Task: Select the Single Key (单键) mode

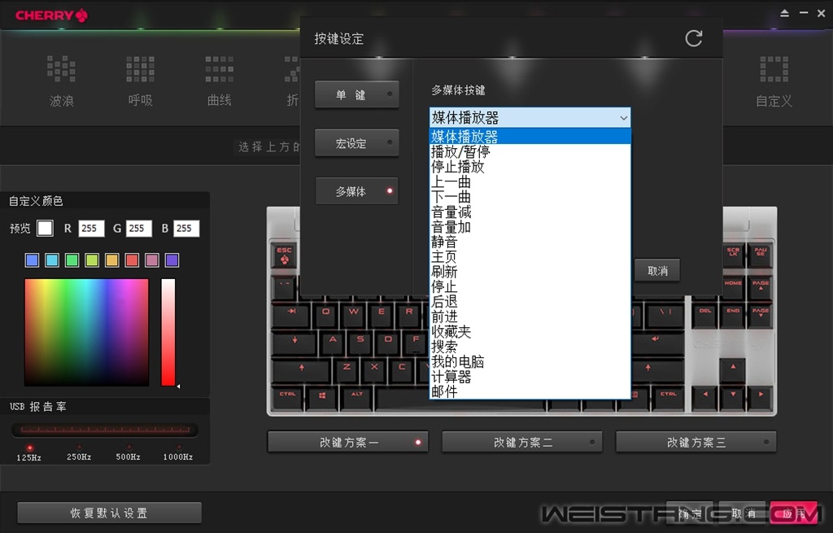Action: [356, 94]
